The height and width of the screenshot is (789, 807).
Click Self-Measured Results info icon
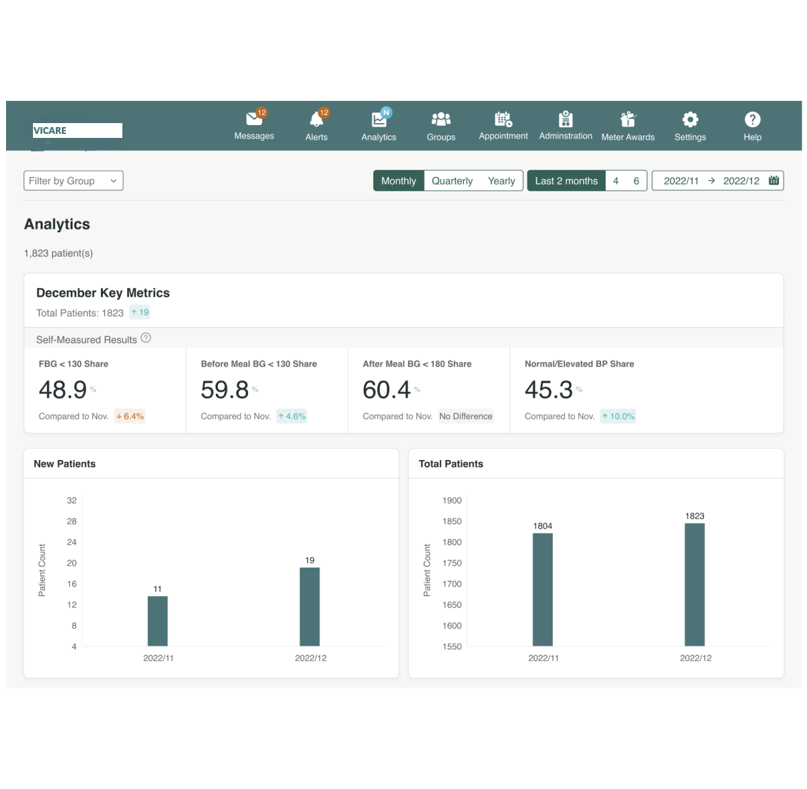(146, 338)
